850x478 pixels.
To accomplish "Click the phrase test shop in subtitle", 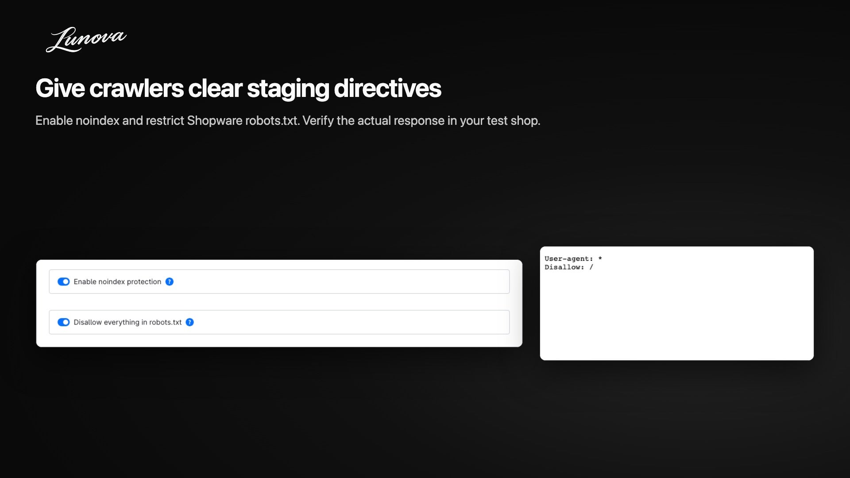I will point(513,120).
